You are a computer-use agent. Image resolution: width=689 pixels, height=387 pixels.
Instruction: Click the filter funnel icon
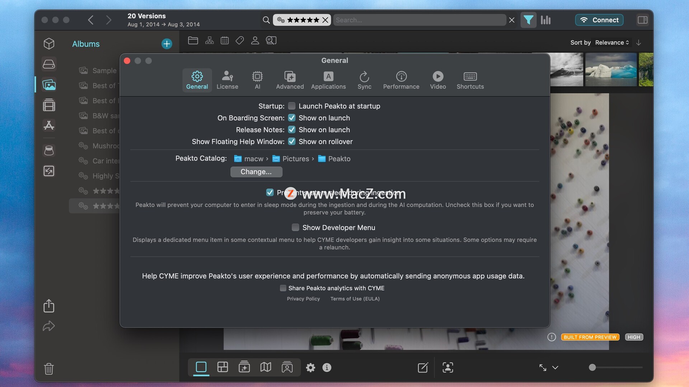[x=528, y=20]
